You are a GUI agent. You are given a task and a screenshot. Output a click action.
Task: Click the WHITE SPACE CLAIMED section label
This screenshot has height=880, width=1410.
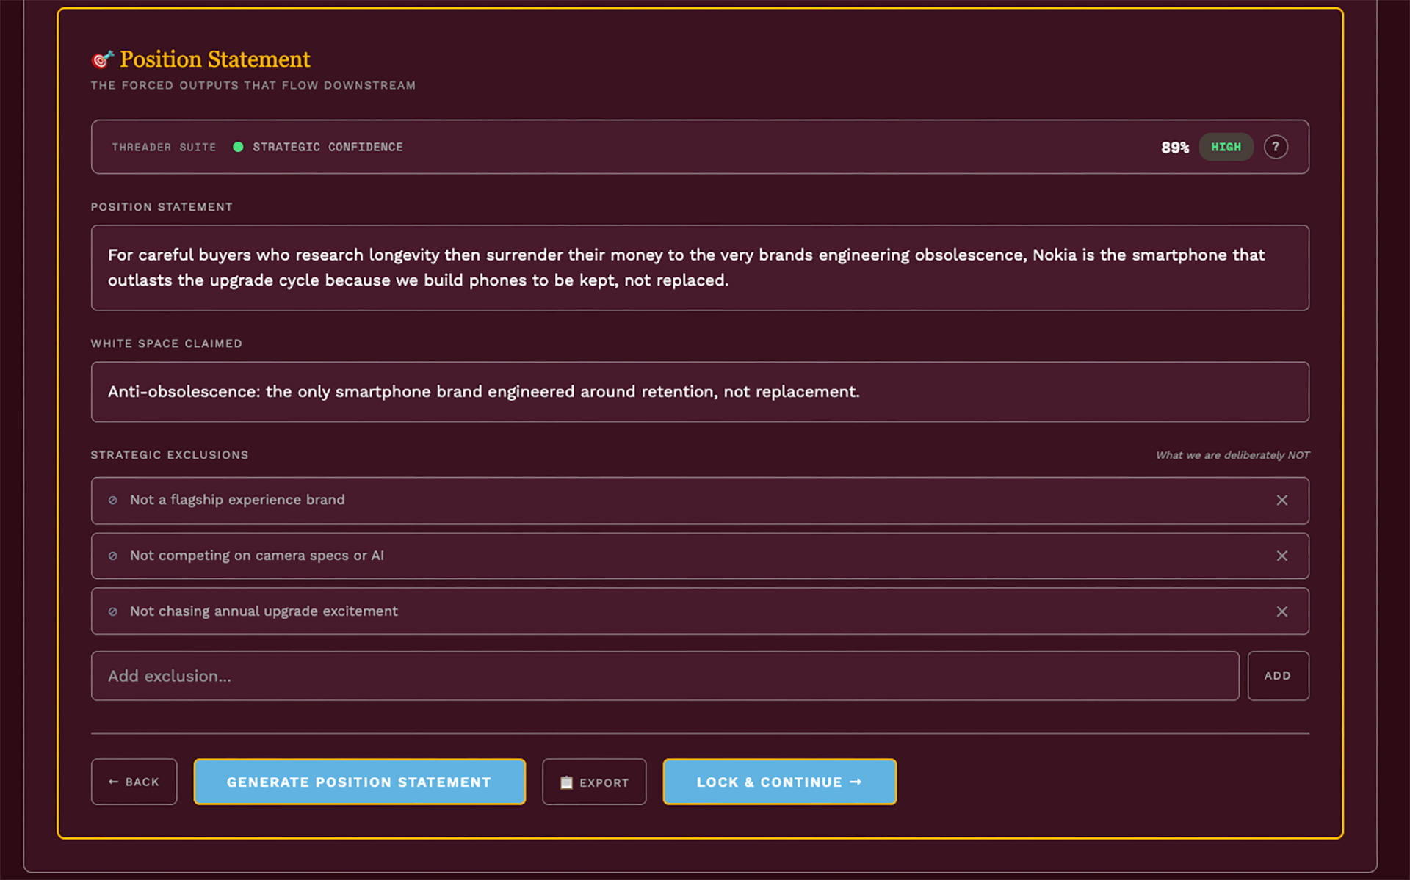[166, 343]
